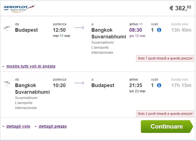Click the Aeroflot airline logo
This screenshot has width=196, height=141.
click(20, 8)
